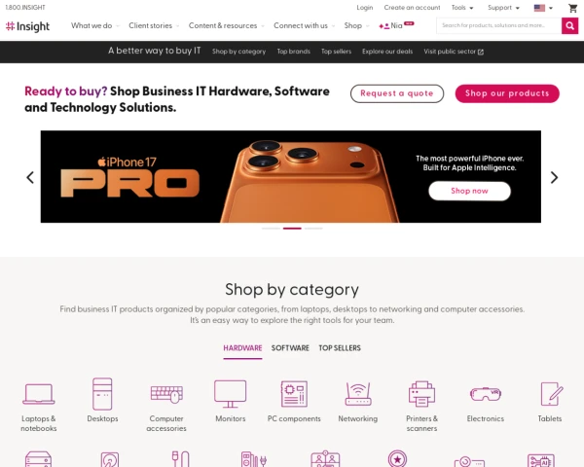Expand the Tools dropdown

pos(462,8)
